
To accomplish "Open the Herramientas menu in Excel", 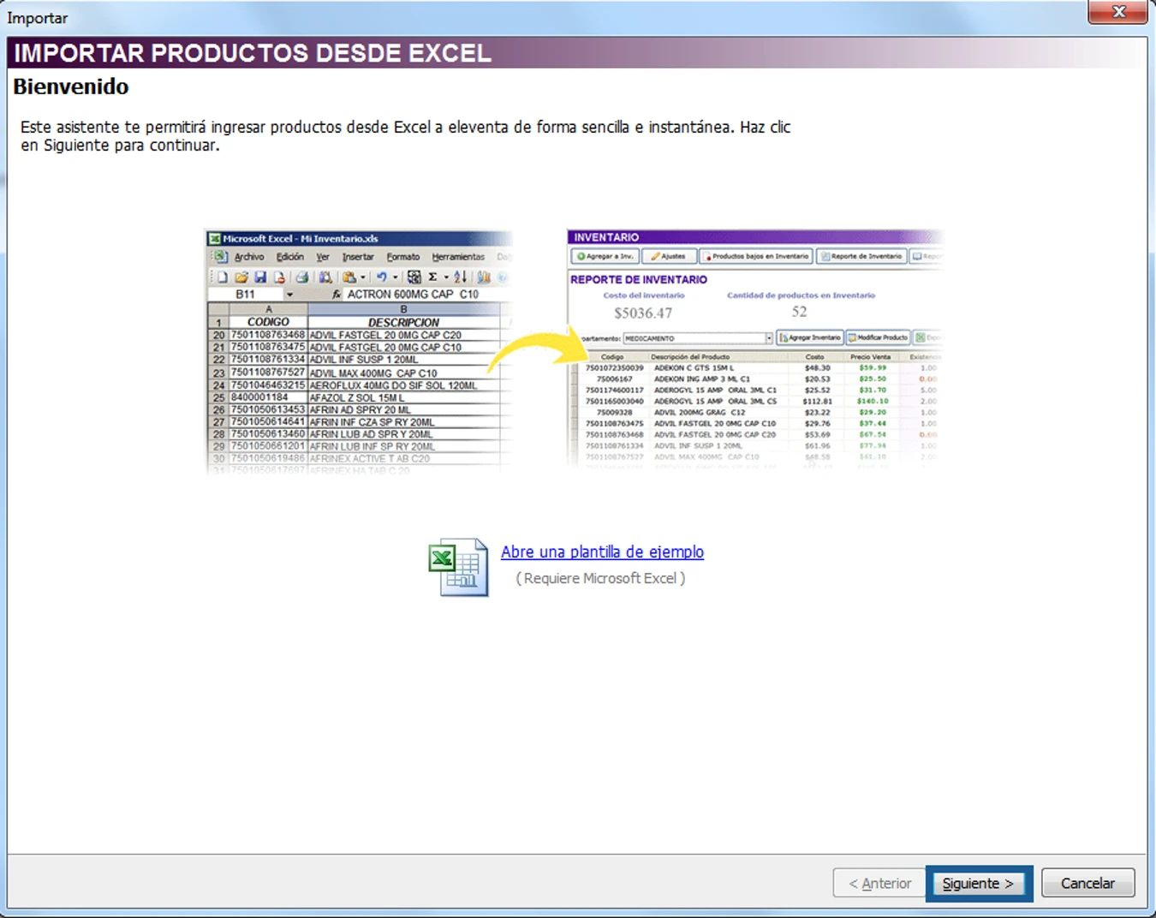I will (x=457, y=256).
